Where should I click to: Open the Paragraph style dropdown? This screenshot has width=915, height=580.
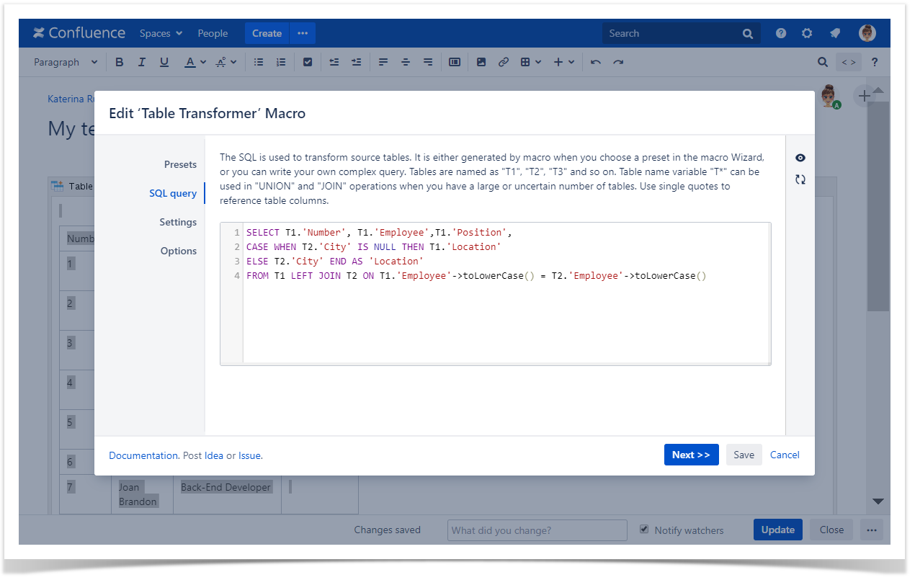[x=66, y=63]
